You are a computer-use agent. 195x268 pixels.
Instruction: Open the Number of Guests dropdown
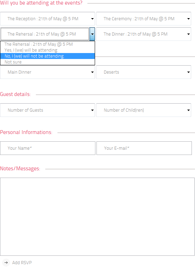(47, 110)
